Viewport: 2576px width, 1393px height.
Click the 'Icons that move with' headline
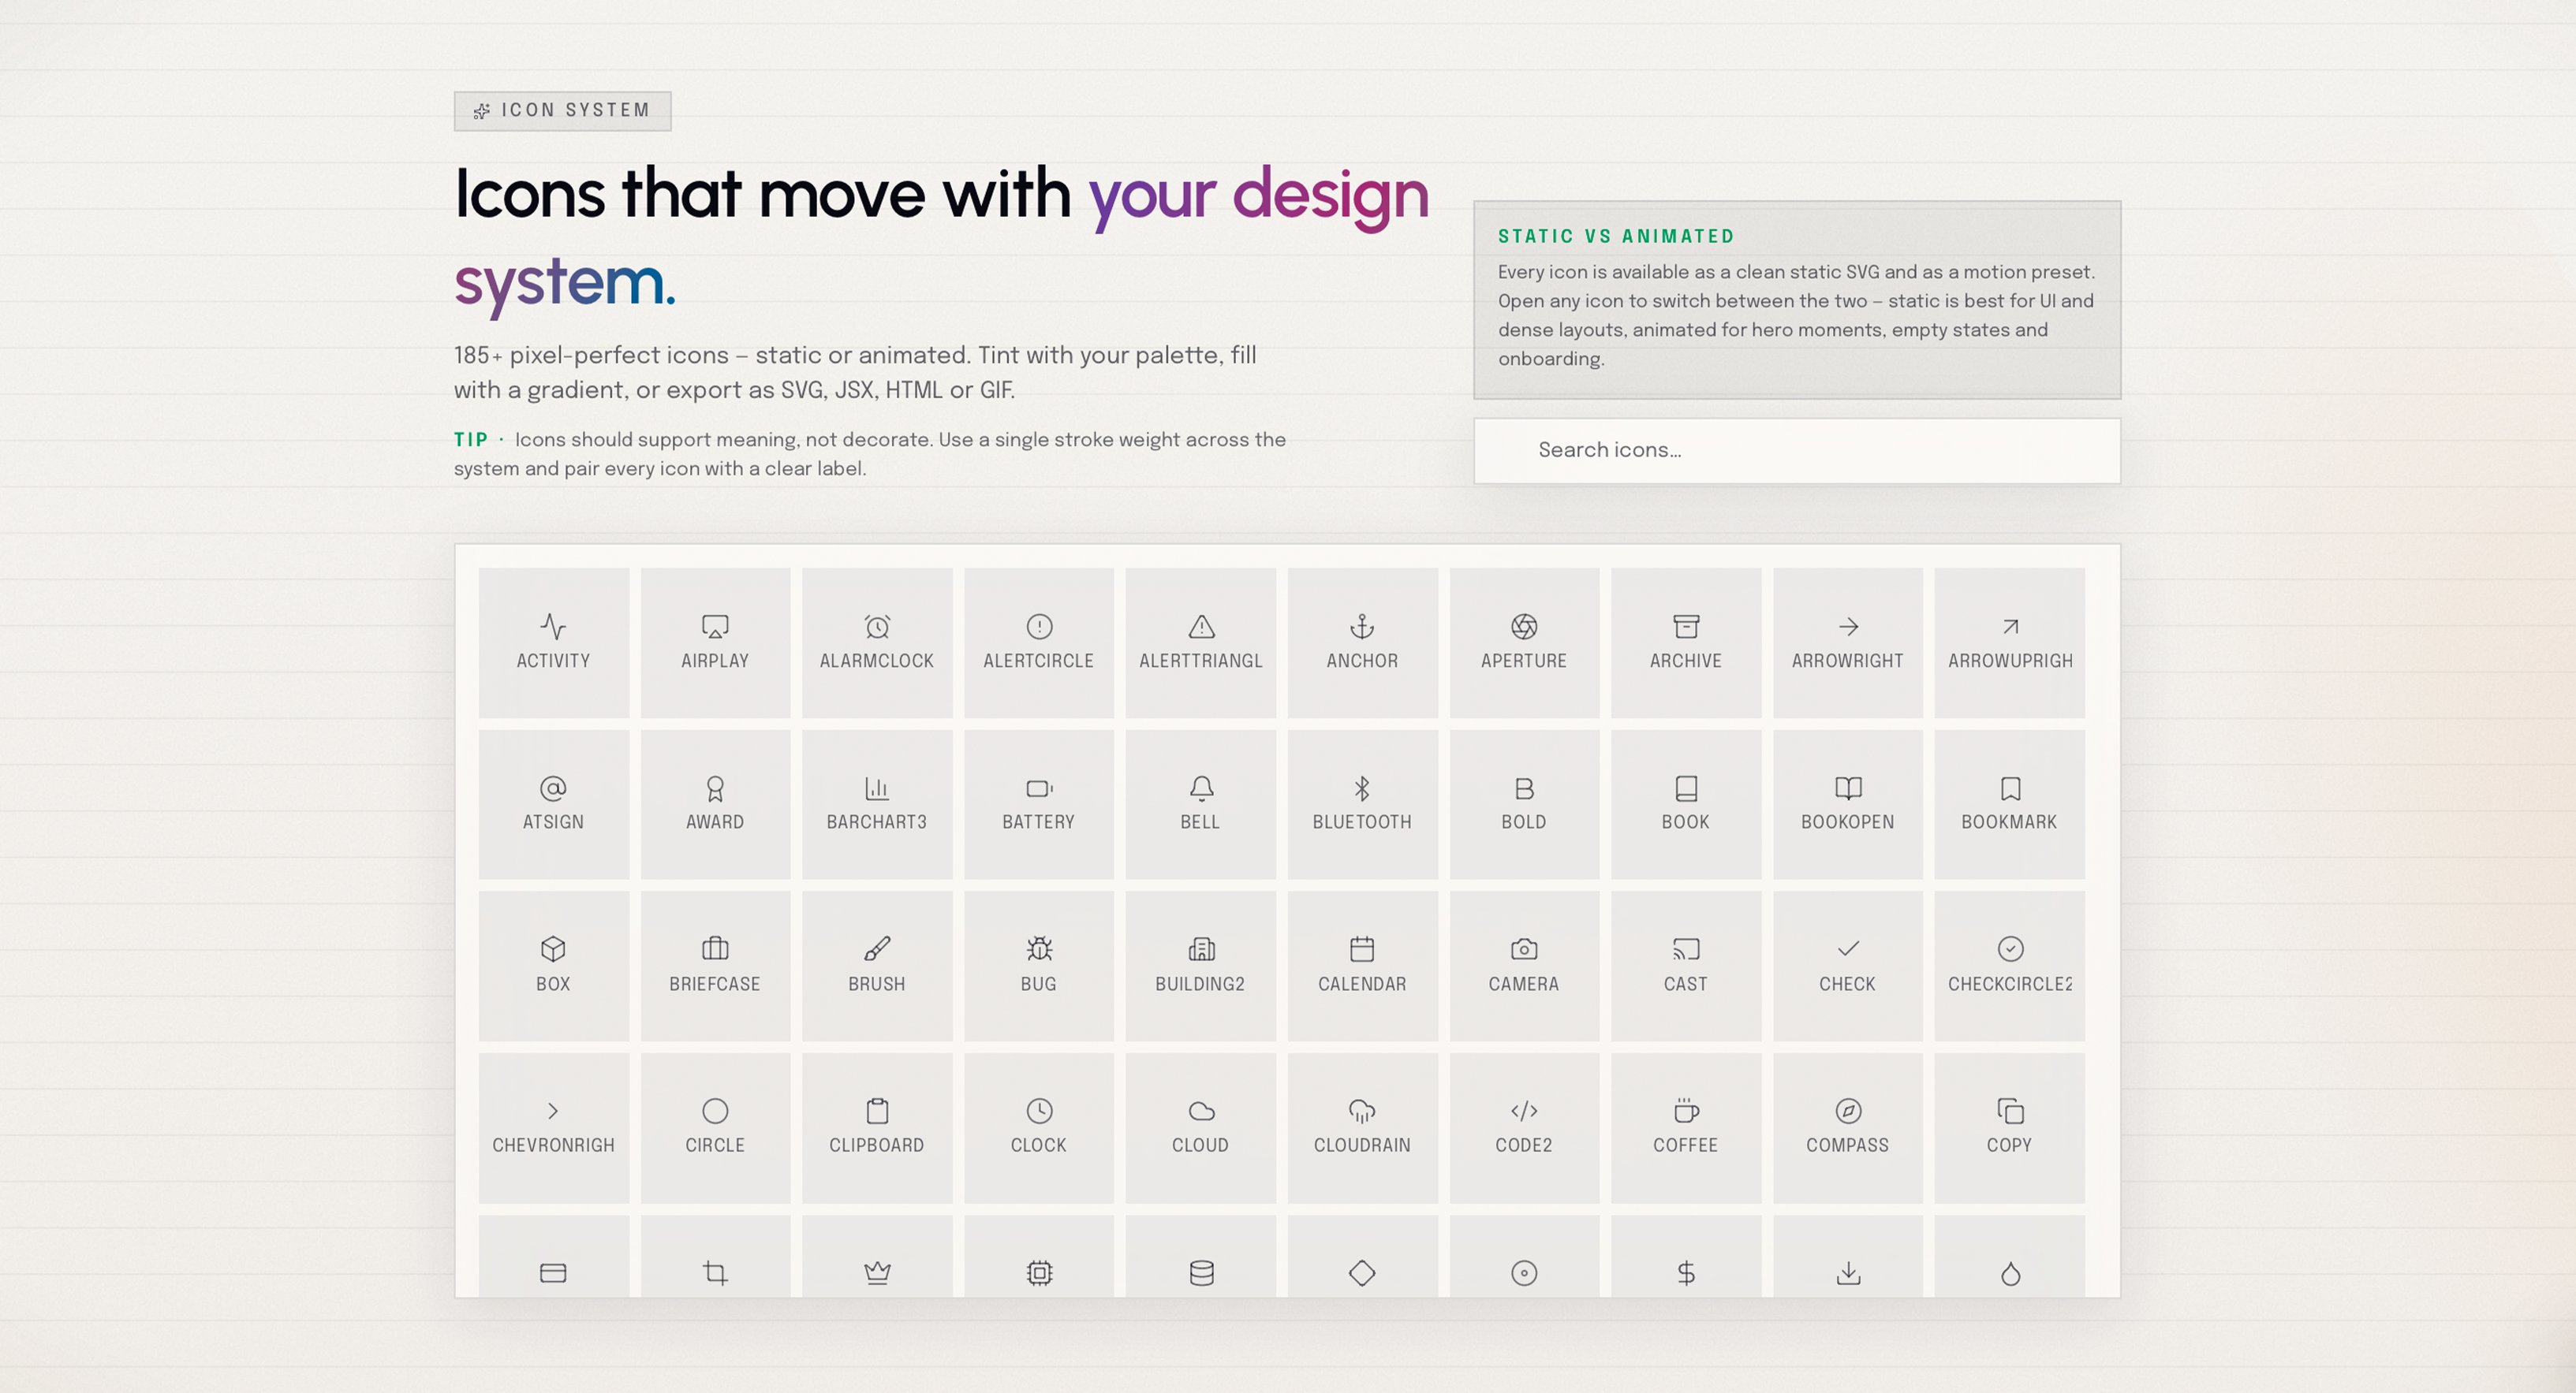click(763, 194)
